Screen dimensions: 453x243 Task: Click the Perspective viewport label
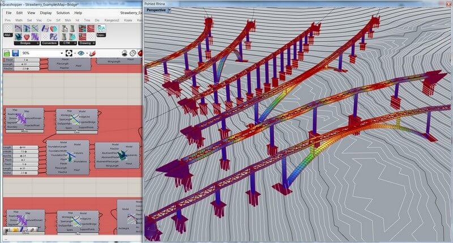tap(156, 10)
